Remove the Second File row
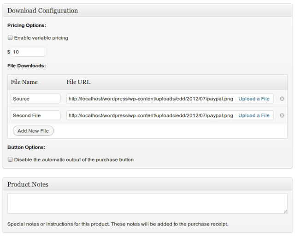 tap(282, 115)
